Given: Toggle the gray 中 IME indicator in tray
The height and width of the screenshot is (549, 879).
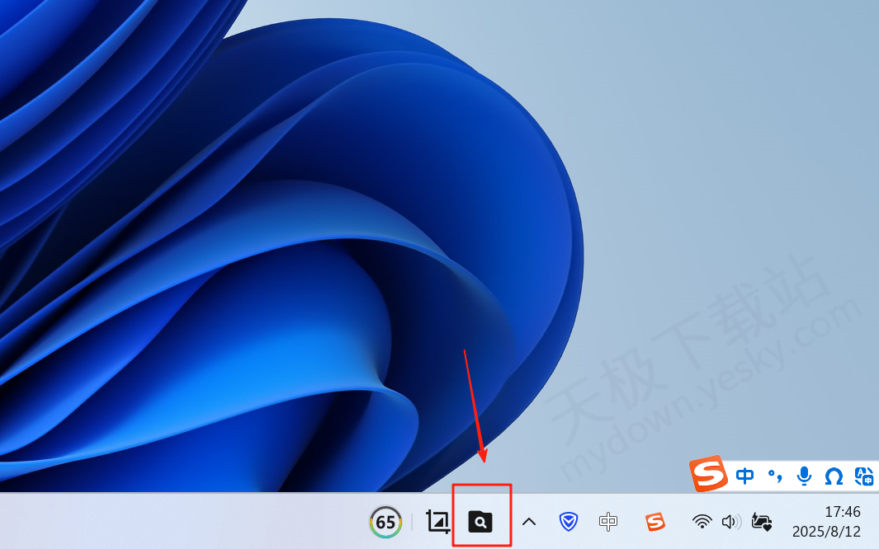Looking at the screenshot, I should click(609, 521).
